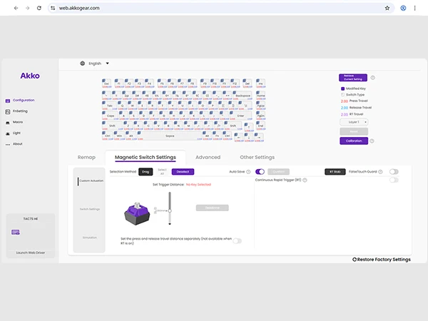Select the Caps key on keyboard layout

pos(111,116)
